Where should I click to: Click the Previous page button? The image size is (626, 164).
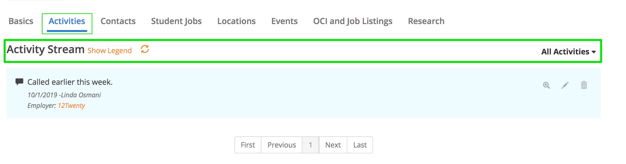click(x=282, y=145)
